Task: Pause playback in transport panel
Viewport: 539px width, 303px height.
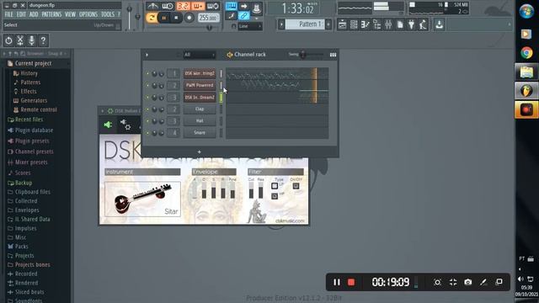Action: [x=164, y=18]
